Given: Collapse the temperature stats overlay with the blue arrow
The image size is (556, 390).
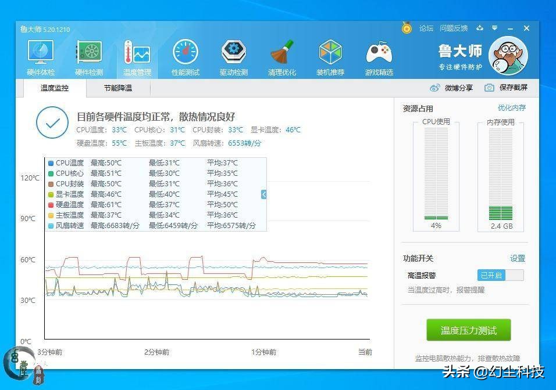Looking at the screenshot, I should pos(263,194).
